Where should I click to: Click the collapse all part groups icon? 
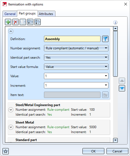[x=30, y=22]
